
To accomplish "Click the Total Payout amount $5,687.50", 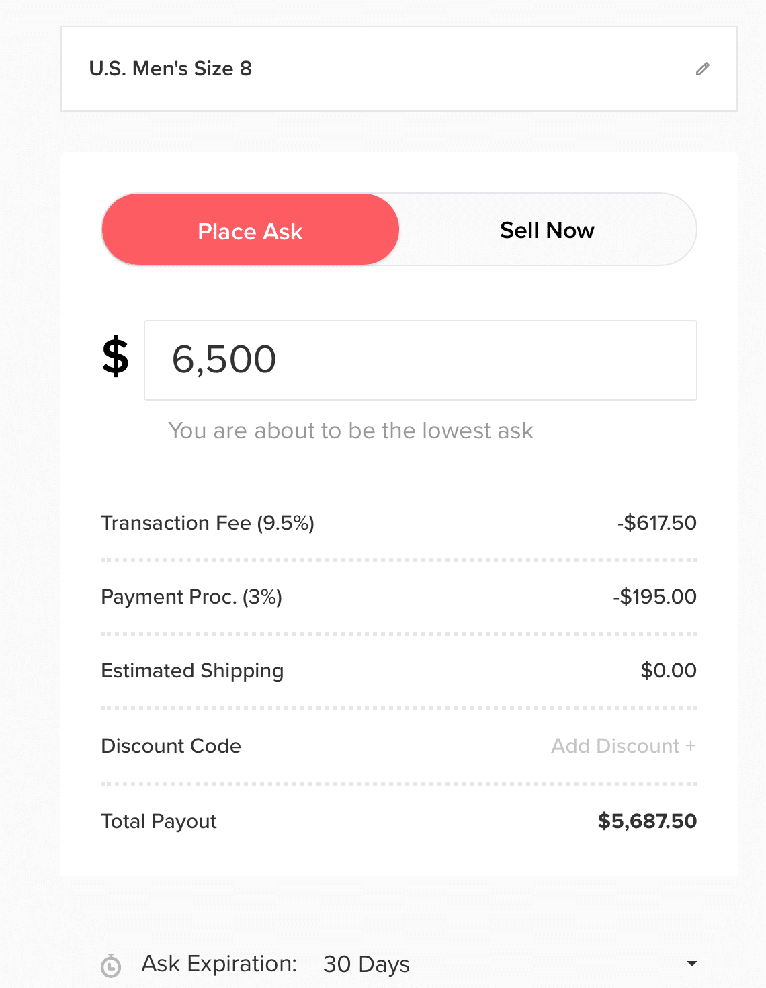I will (647, 821).
